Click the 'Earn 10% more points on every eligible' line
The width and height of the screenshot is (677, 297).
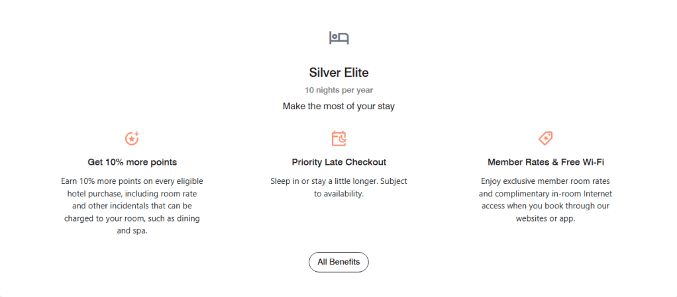(132, 181)
